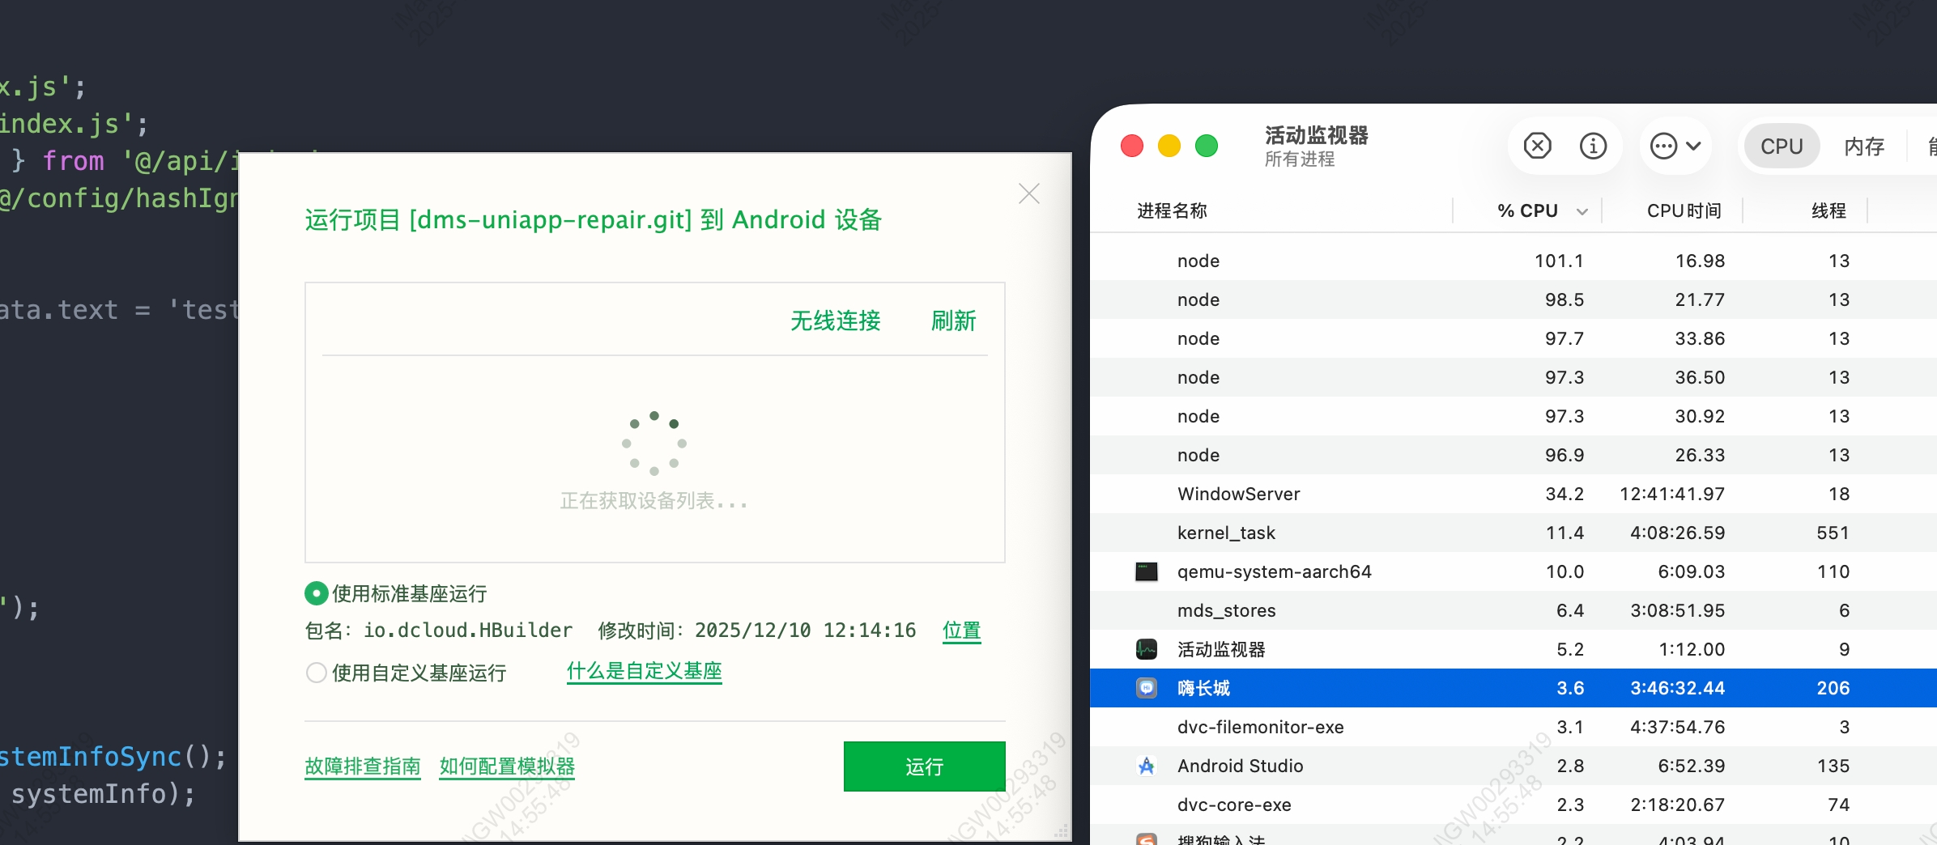Select 使用标准基座运行 radio option
The image size is (1937, 845).
pos(316,593)
